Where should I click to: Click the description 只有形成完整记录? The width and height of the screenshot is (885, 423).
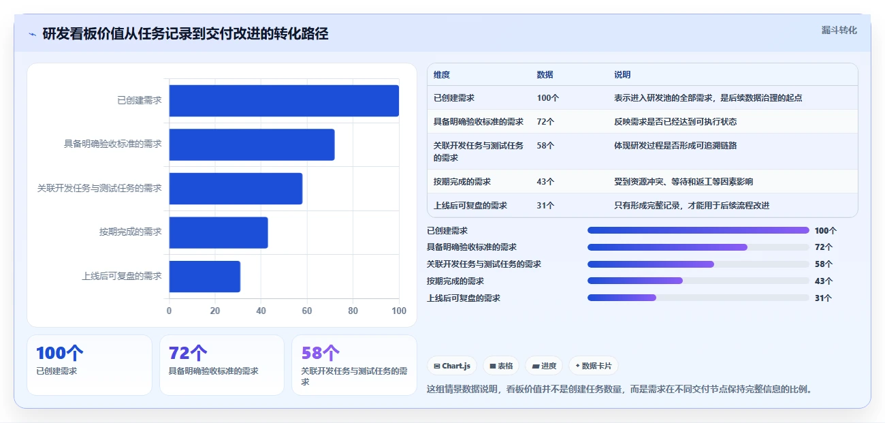point(692,205)
